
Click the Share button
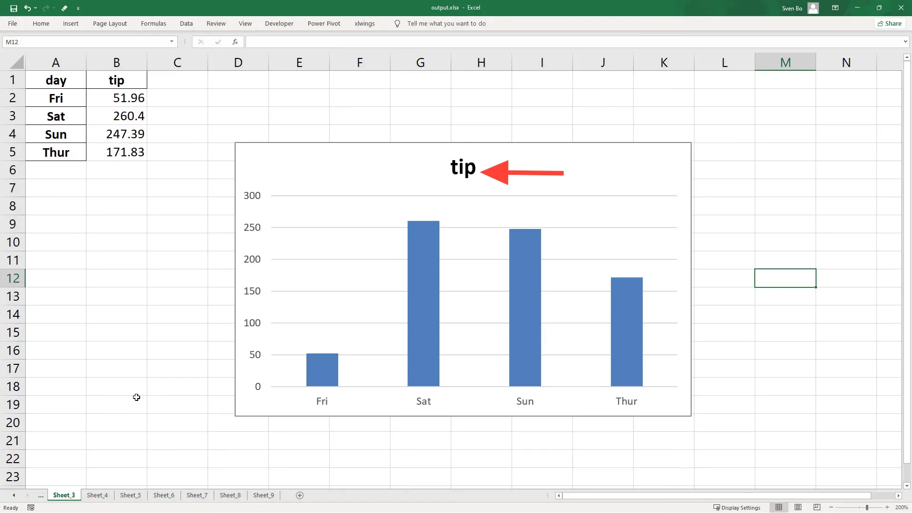coord(890,23)
